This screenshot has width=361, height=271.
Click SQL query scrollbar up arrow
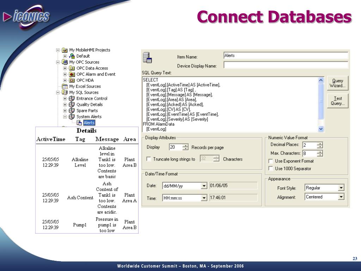[x=321, y=80]
